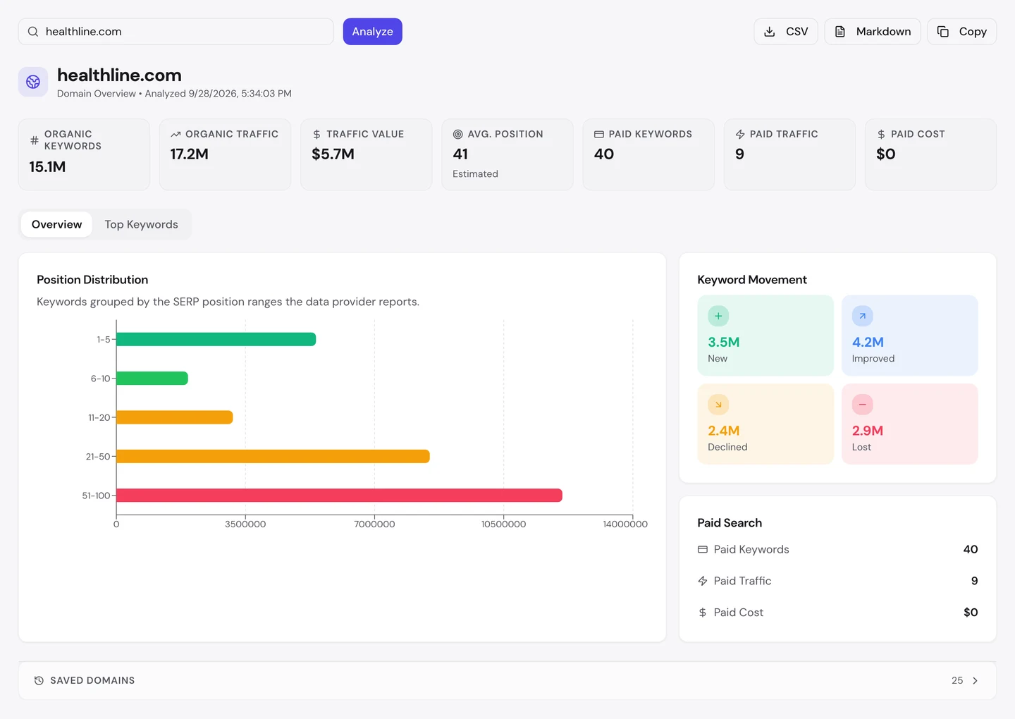
Task: Click the 2.4M Declined keywords value
Action: 724,431
